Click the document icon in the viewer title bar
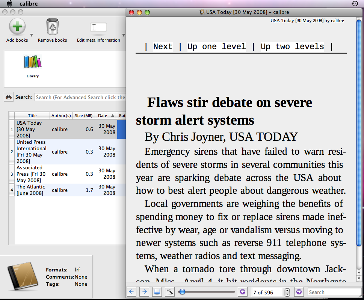The width and height of the screenshot is (364, 300). pyautogui.click(x=202, y=12)
